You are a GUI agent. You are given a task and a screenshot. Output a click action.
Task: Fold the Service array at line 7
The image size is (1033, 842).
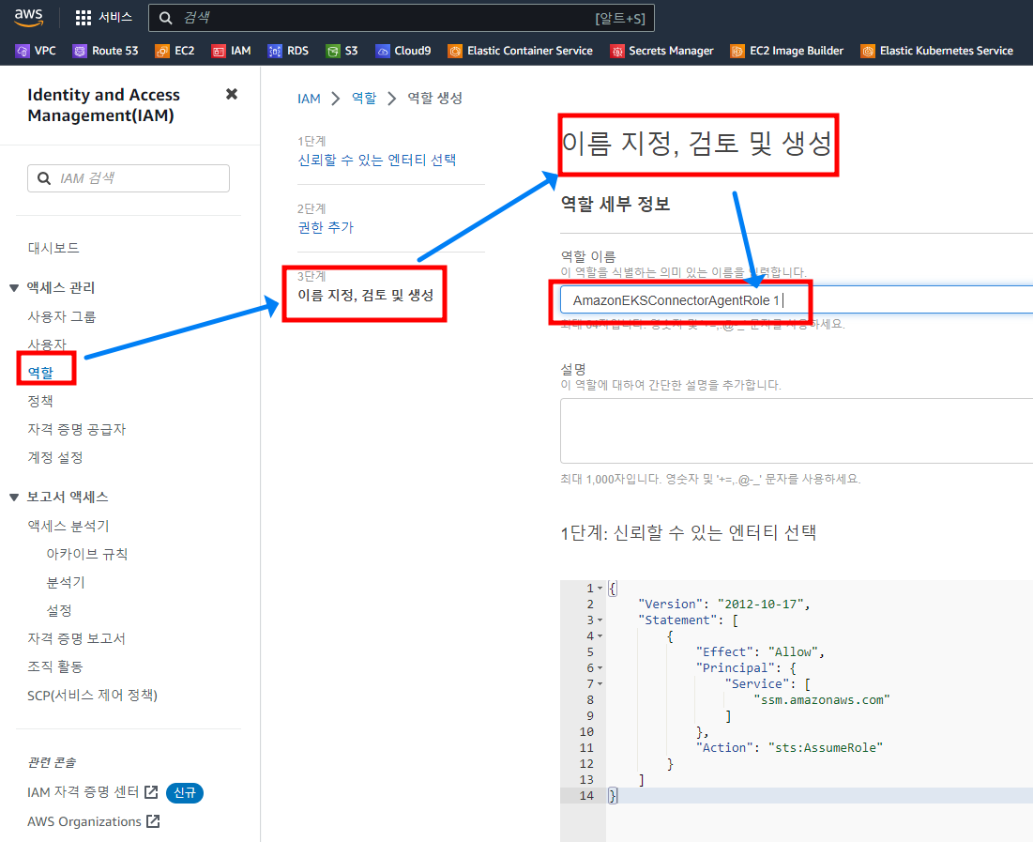coord(600,683)
